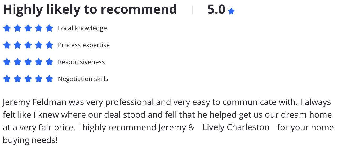The width and height of the screenshot is (337, 148).
Task: Click the small star beside the 5.0 rating
Action: 231,11
